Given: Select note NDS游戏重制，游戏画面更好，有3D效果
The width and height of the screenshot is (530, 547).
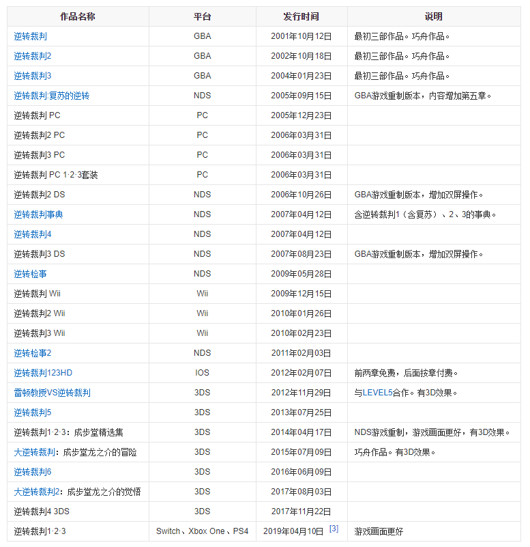Looking at the screenshot, I should (432, 432).
